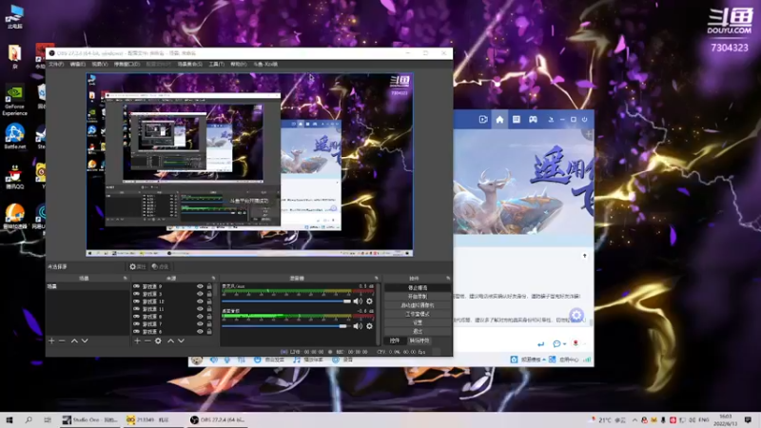Open the home tab in the Douyu companion window

coord(499,120)
